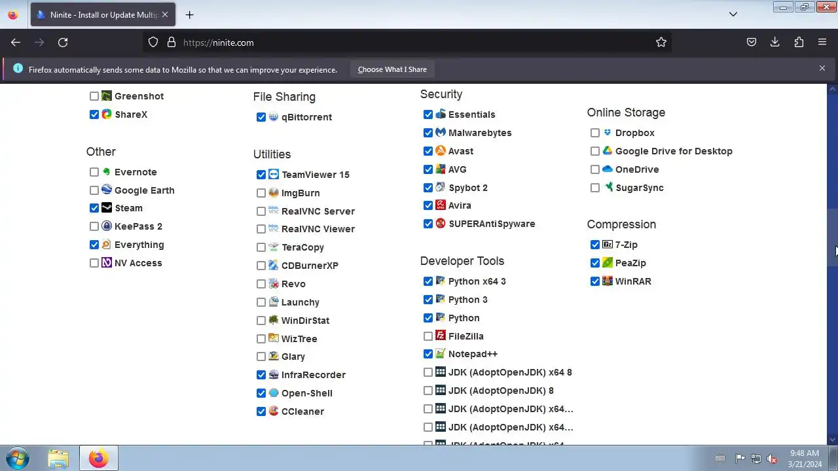The width and height of the screenshot is (838, 471).
Task: Open File Explorer from the taskbar
Action: coord(58,459)
